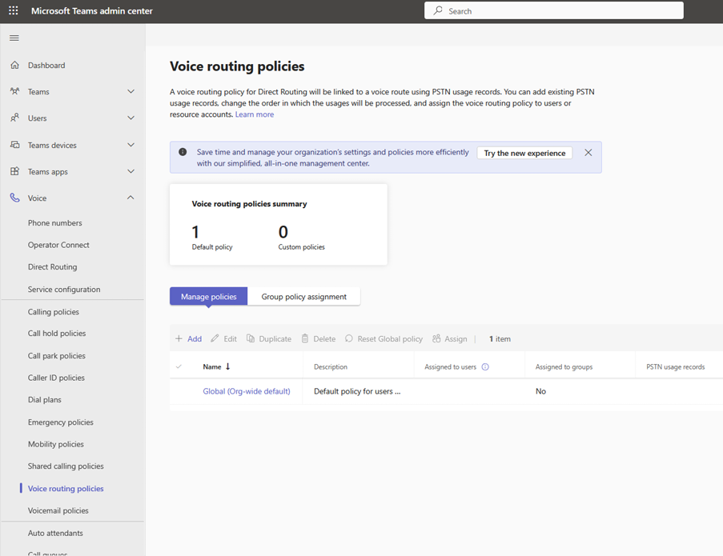Go to Calling policies
This screenshot has height=556, width=723.
pyautogui.click(x=54, y=312)
